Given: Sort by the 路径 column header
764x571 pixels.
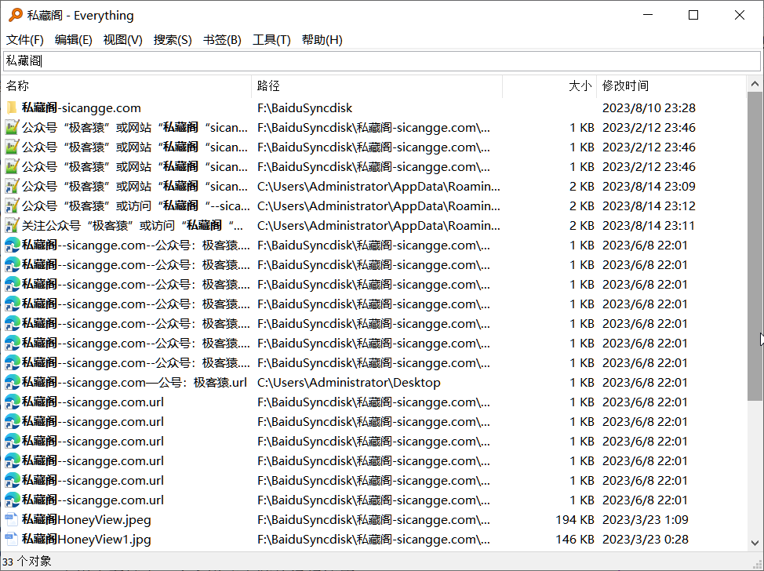Looking at the screenshot, I should 377,85.
